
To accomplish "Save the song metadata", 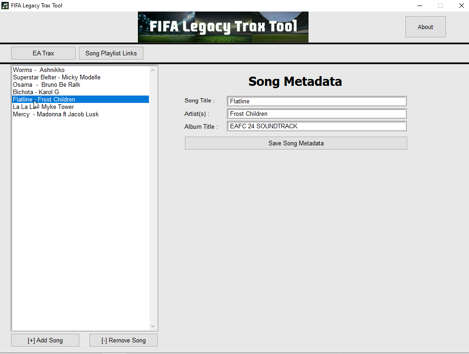I will point(296,144).
